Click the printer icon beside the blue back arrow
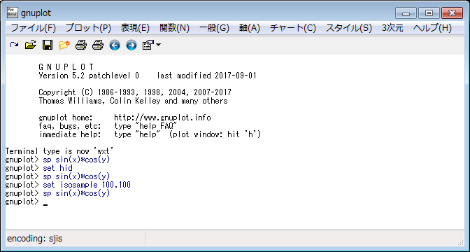 pyautogui.click(x=98, y=45)
